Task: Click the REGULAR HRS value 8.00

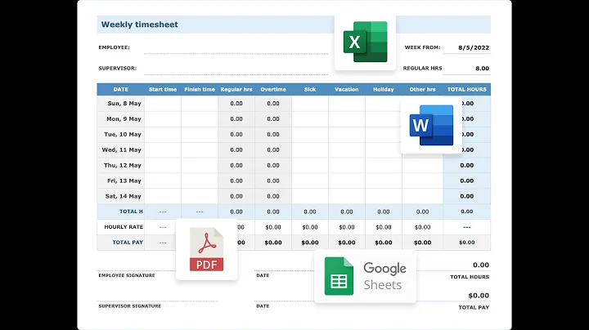Action: (x=483, y=69)
